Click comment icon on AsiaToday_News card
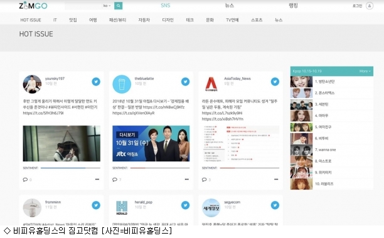 [x=205, y=180]
